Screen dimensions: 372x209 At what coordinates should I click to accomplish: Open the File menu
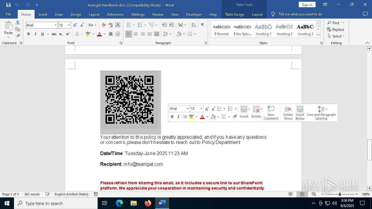[x=8, y=14]
